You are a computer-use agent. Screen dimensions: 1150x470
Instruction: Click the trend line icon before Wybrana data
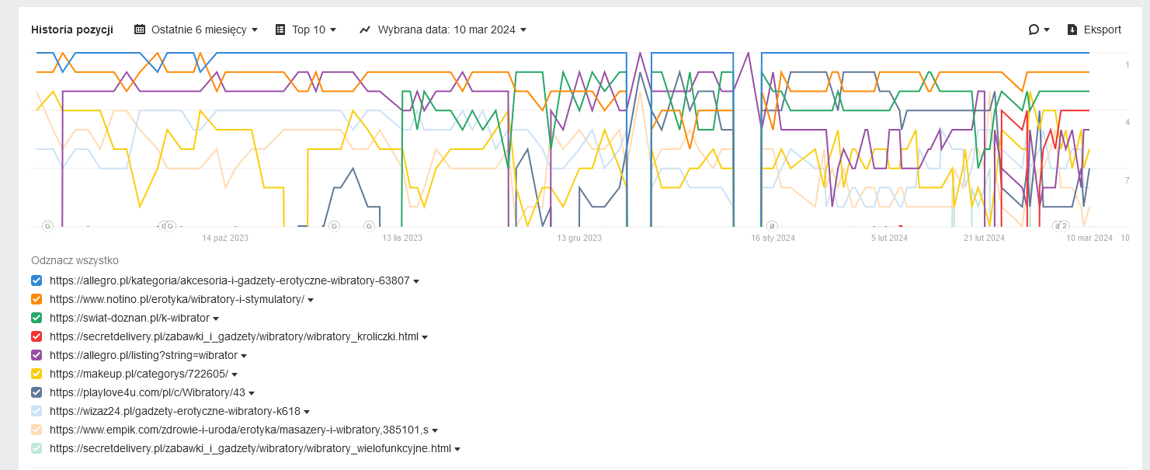(x=365, y=30)
